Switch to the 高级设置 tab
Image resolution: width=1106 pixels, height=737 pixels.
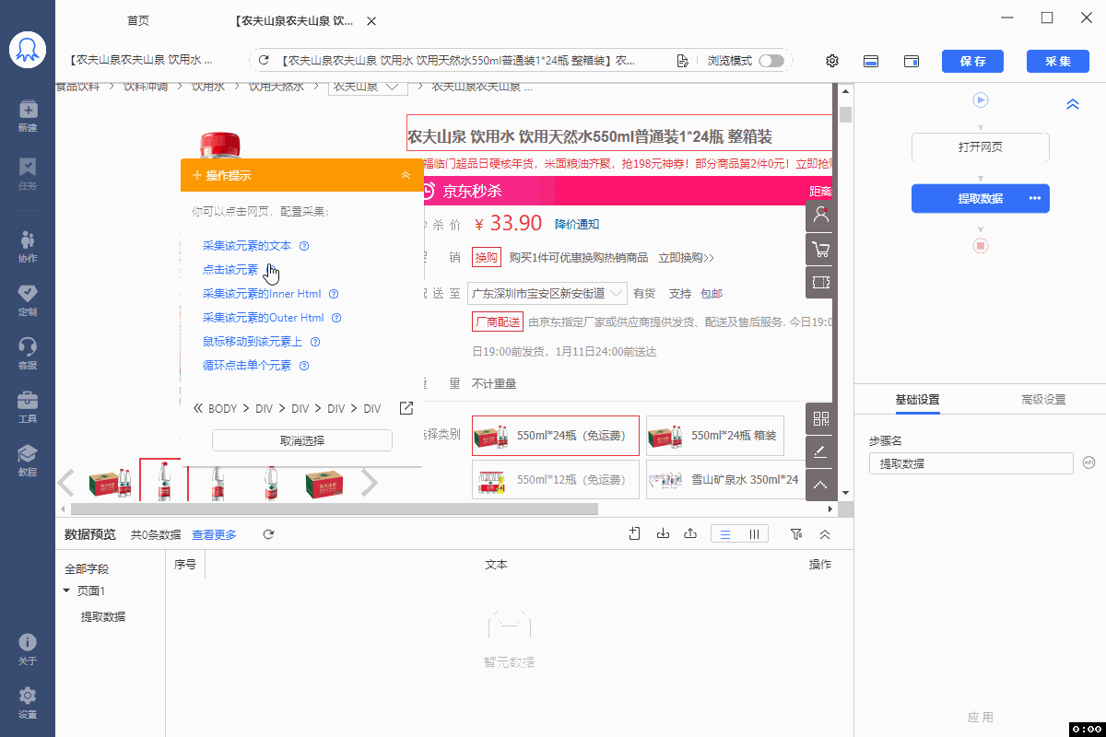tap(1043, 400)
